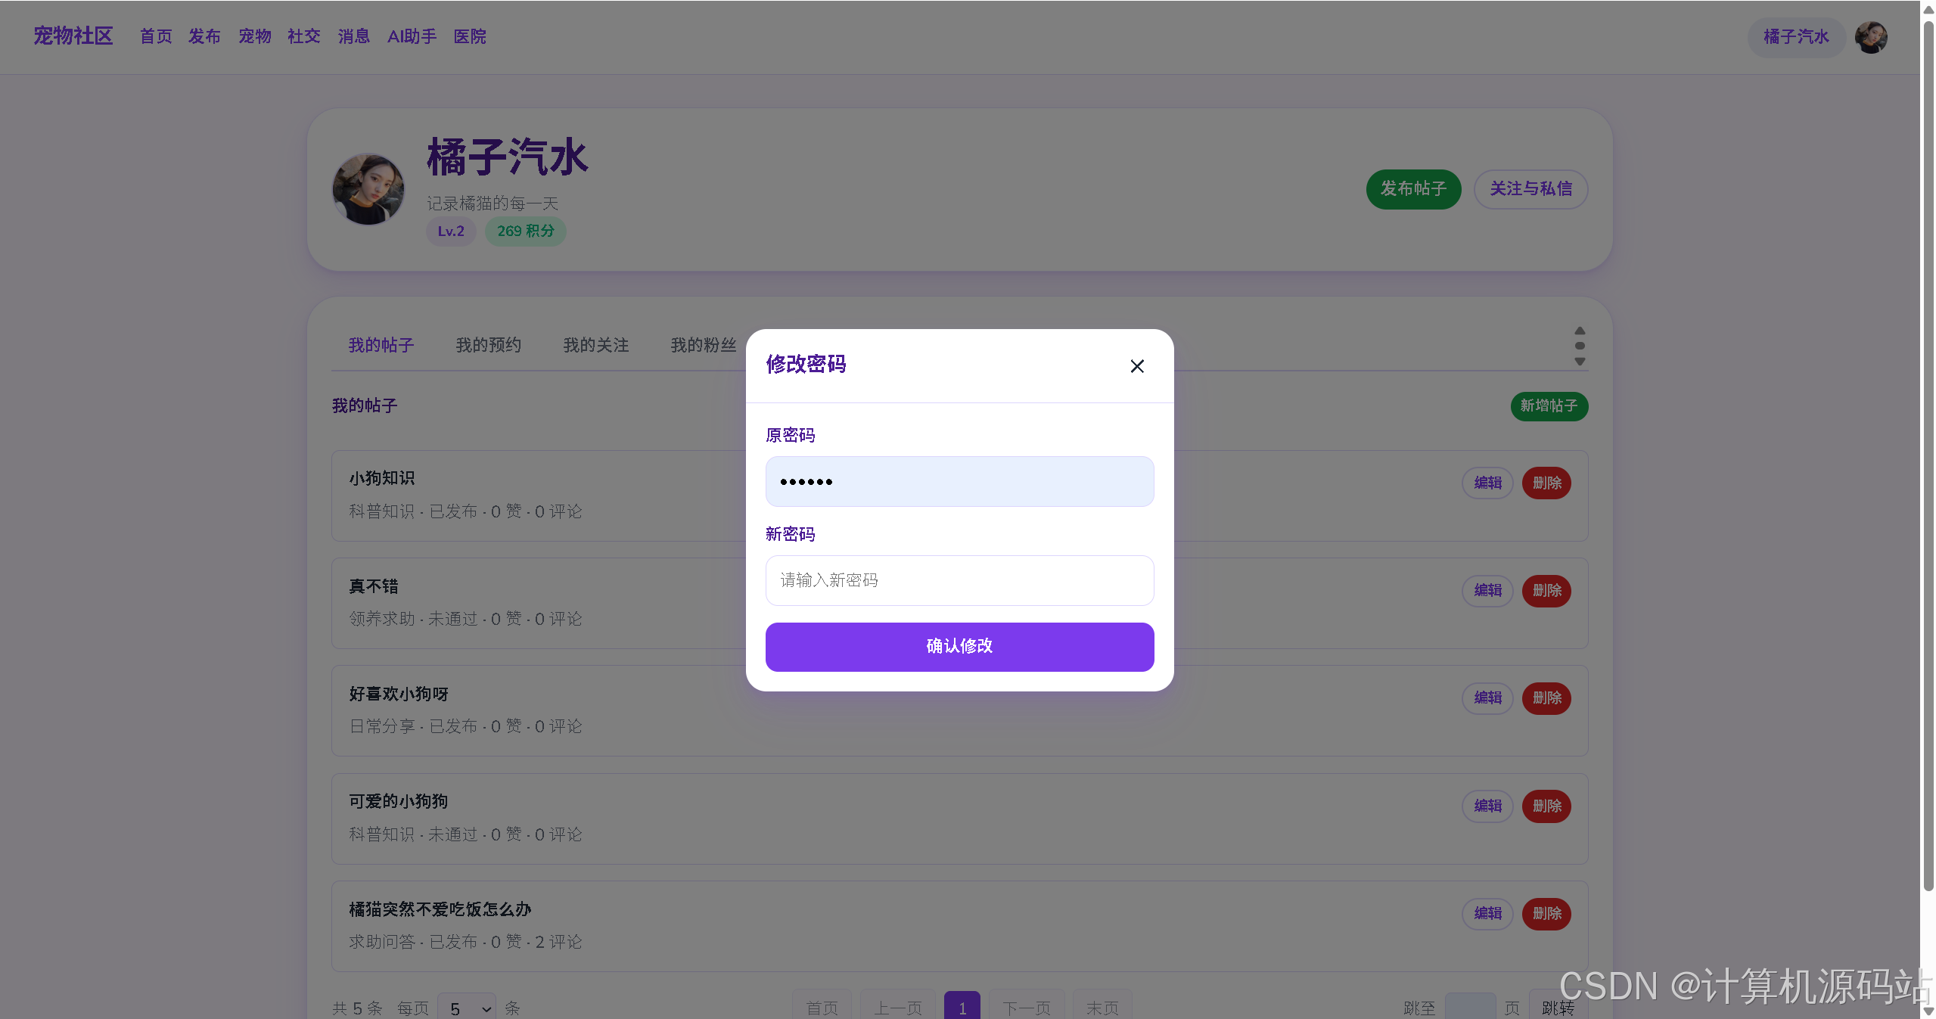
Task: Open the 小狗知识 post title
Action: click(x=382, y=478)
